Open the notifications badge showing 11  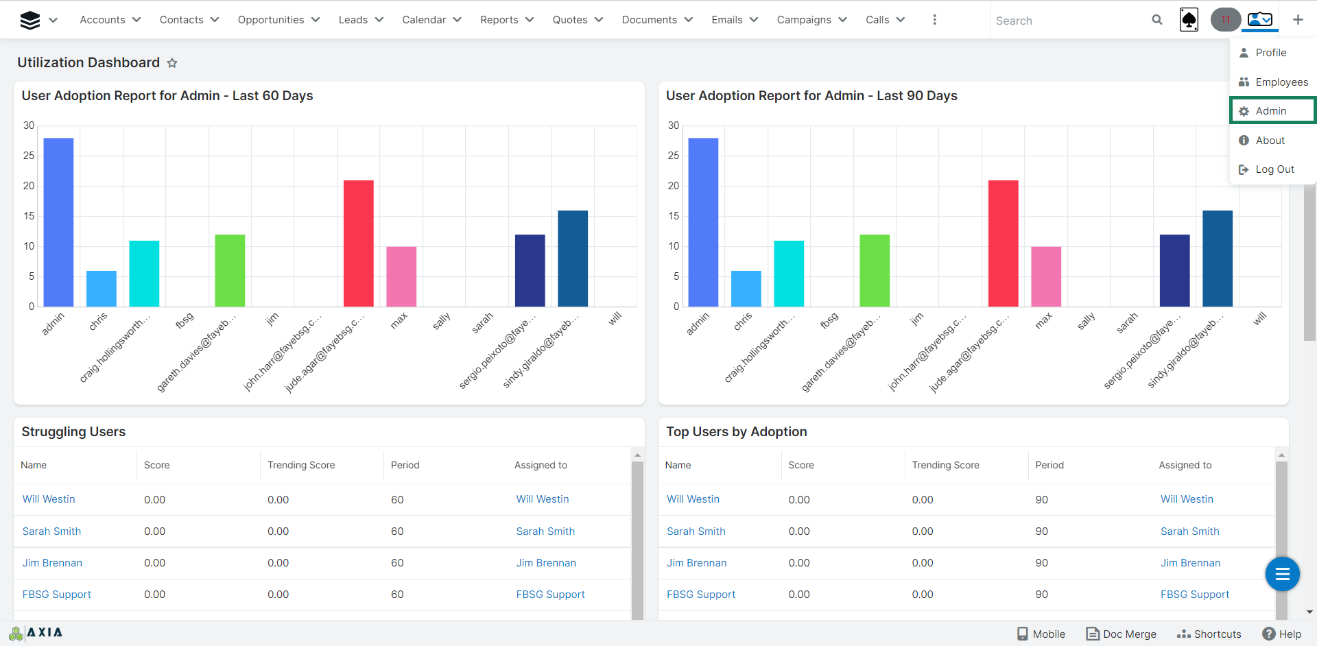pos(1225,20)
